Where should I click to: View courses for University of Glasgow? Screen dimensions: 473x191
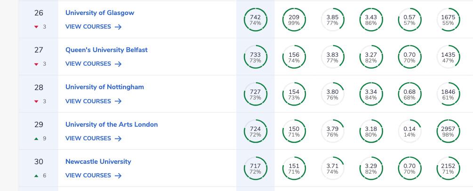[x=93, y=27]
